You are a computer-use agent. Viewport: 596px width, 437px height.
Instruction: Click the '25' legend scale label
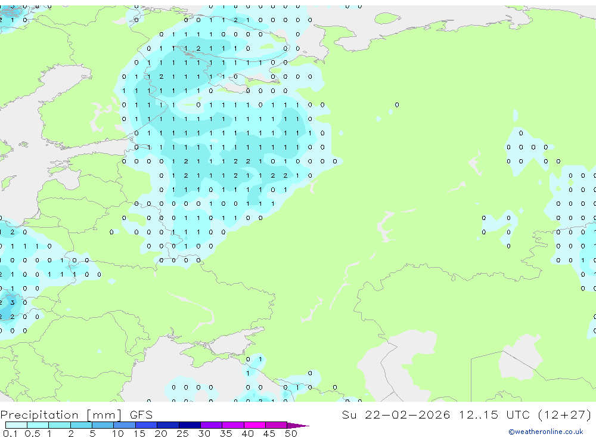pos(183,433)
